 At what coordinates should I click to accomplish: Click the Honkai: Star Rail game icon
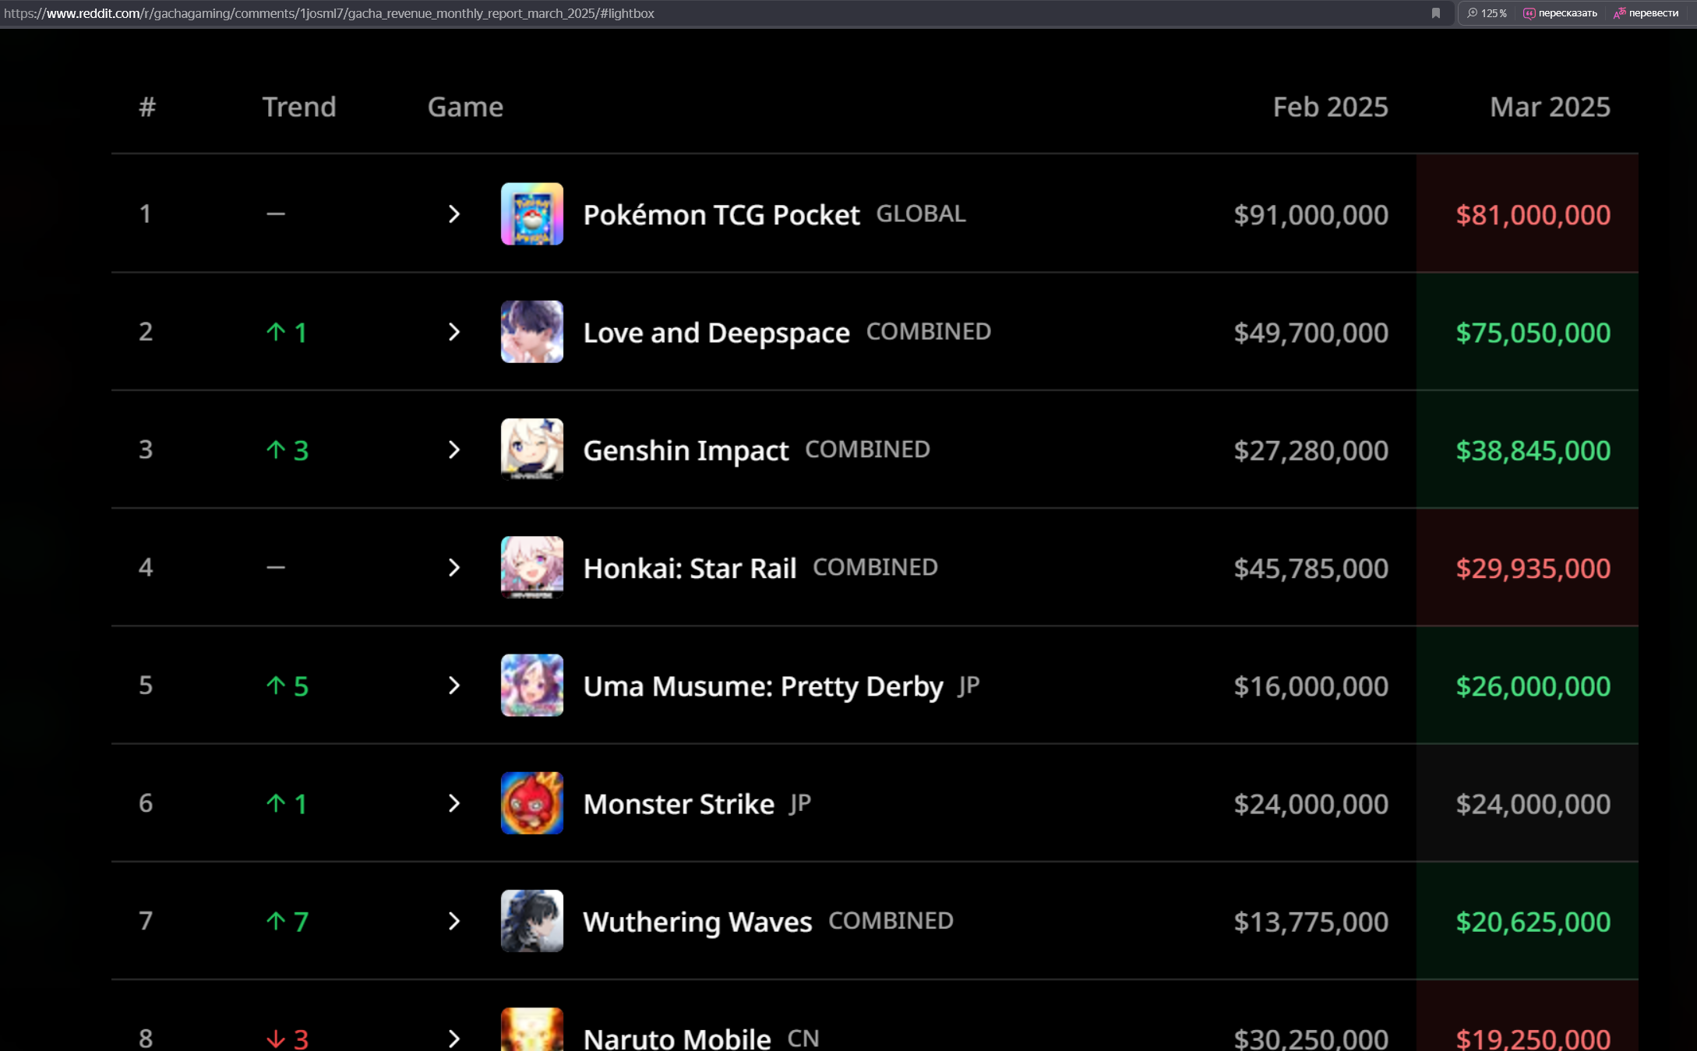532,567
